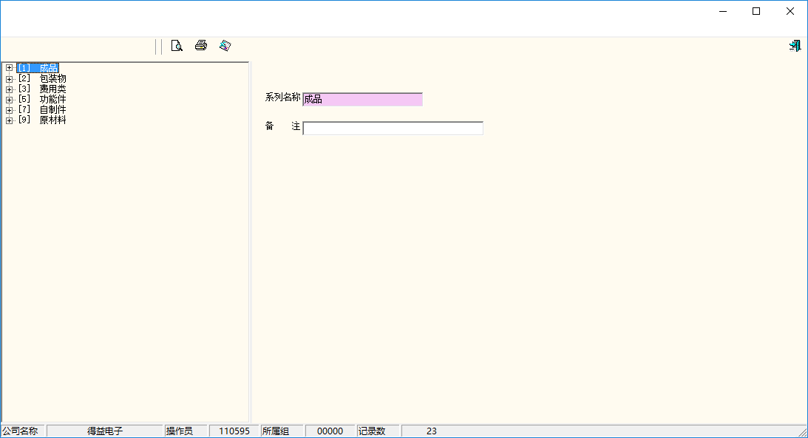
Task: Click the 所属组 status label
Action: coord(276,431)
